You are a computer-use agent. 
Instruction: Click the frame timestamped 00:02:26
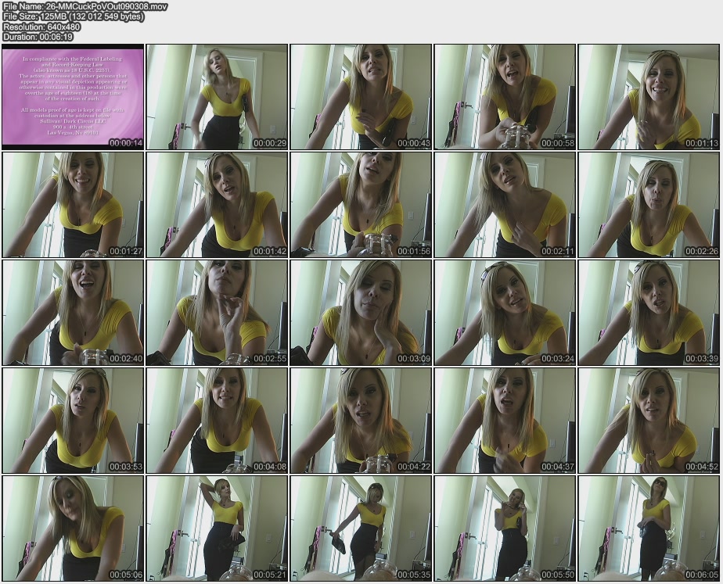tap(649, 205)
